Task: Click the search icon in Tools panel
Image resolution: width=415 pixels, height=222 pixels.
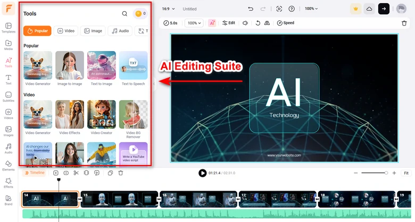Action: tap(124, 13)
